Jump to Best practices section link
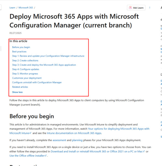The width and height of the screenshot is (162, 166). 19,51
